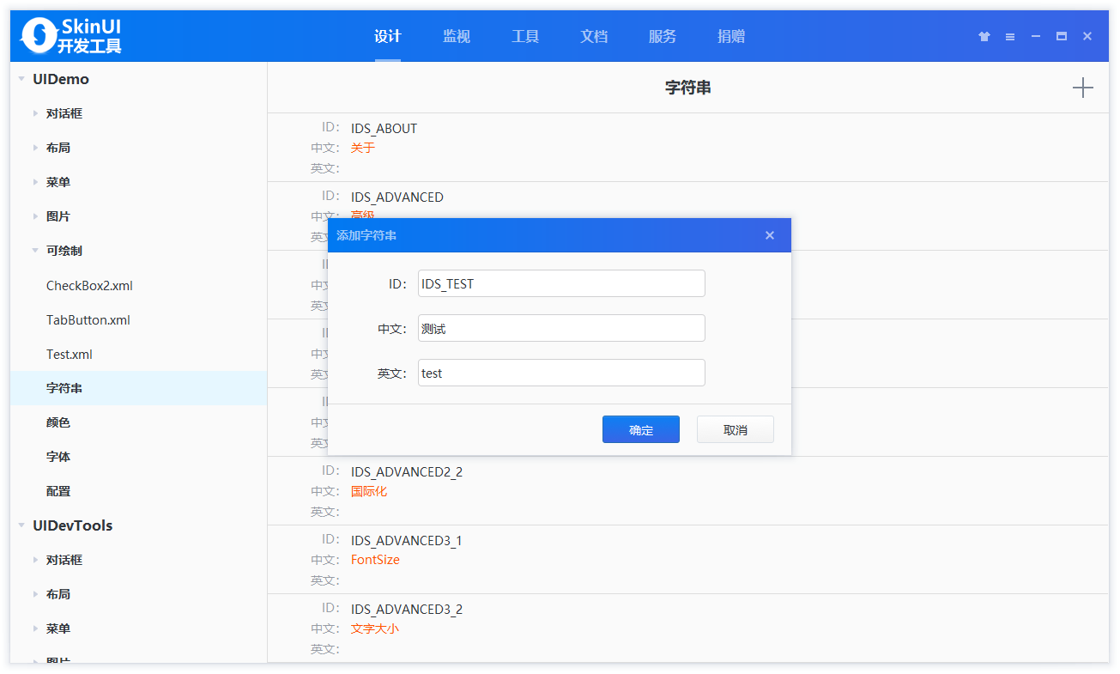
Task: Go to the 服务 tab
Action: pos(663,36)
